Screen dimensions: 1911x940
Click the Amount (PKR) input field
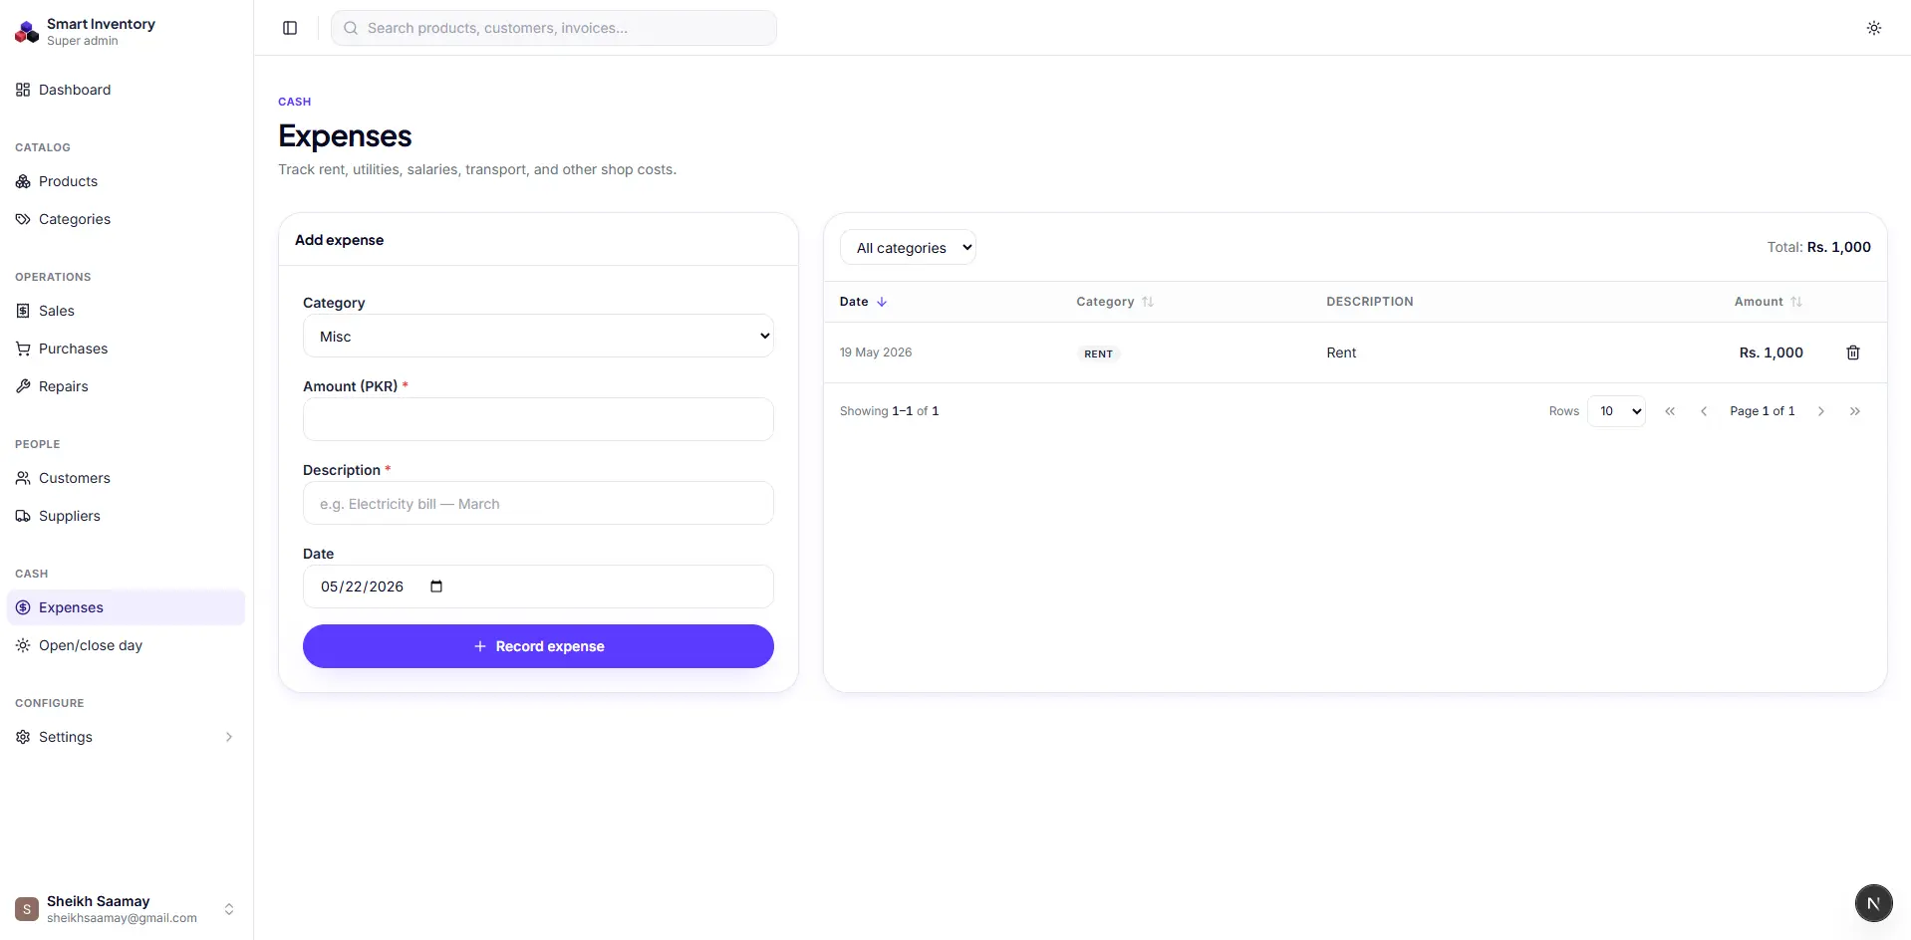pyautogui.click(x=538, y=419)
